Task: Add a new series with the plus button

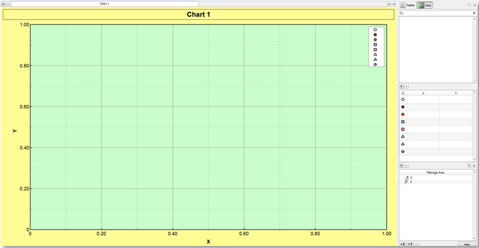Action: 402,165
